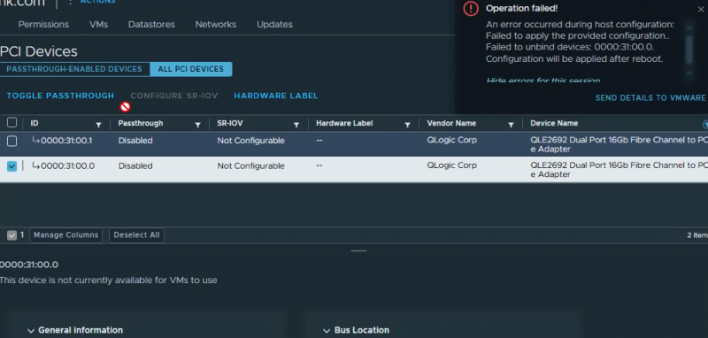This screenshot has height=338, width=708.
Task: Close the Operation failed notification
Action: pyautogui.click(x=700, y=9)
